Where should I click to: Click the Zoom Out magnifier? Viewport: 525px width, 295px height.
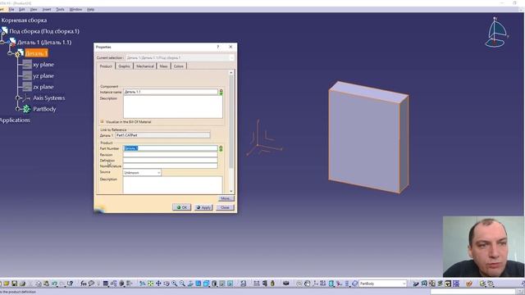point(182,284)
